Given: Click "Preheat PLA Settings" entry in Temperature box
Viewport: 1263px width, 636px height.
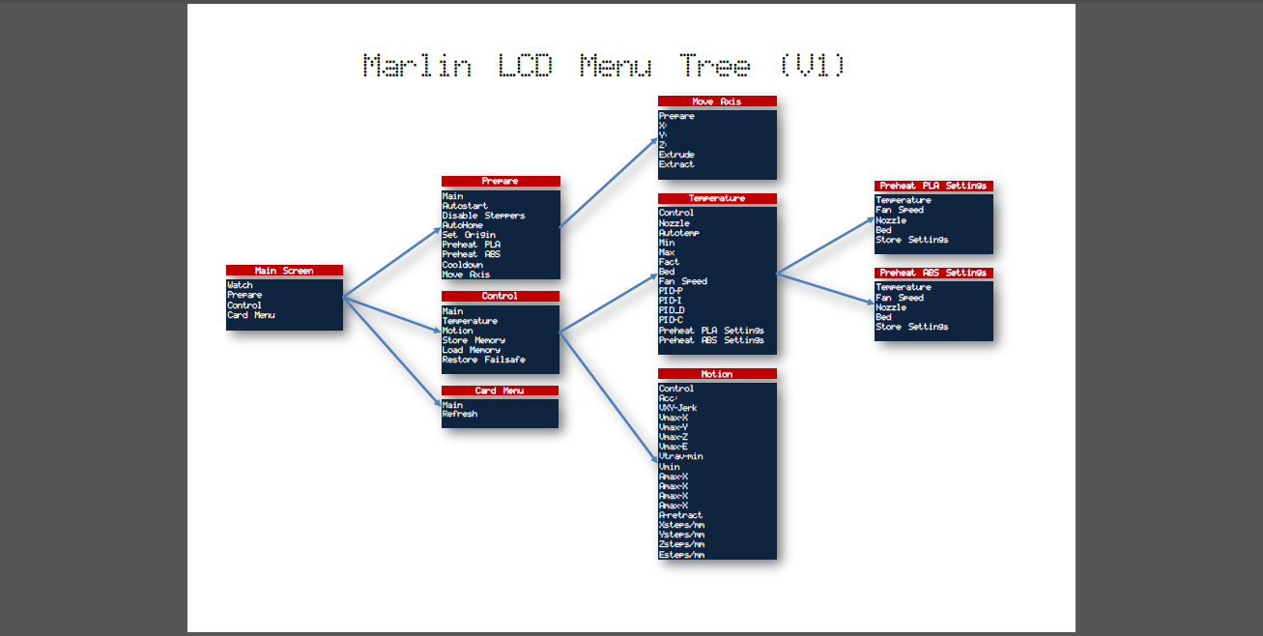Looking at the screenshot, I should coord(711,331).
